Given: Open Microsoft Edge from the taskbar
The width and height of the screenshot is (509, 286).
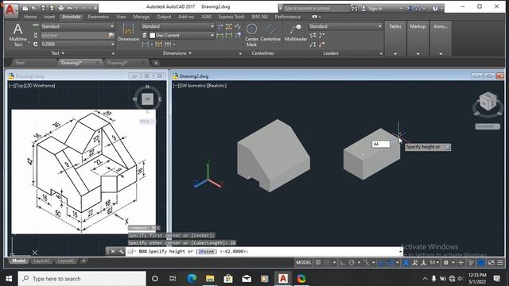Looking at the screenshot, I should tap(192, 278).
